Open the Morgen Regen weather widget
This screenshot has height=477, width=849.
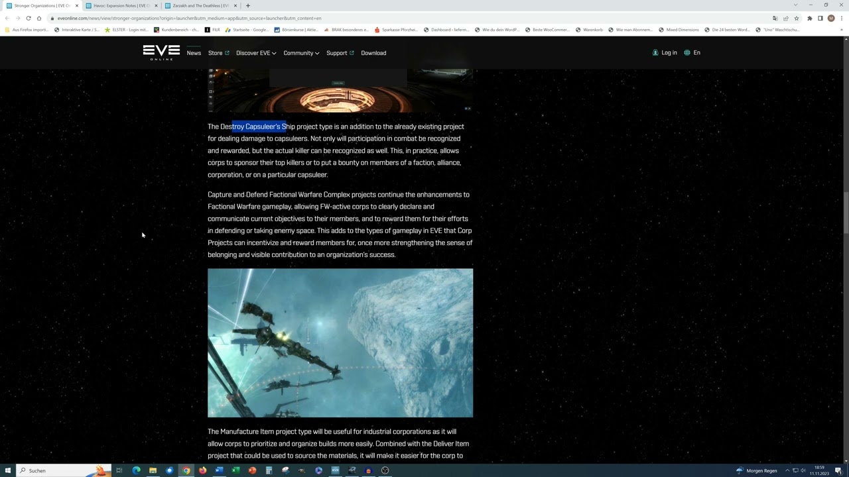[x=757, y=470]
